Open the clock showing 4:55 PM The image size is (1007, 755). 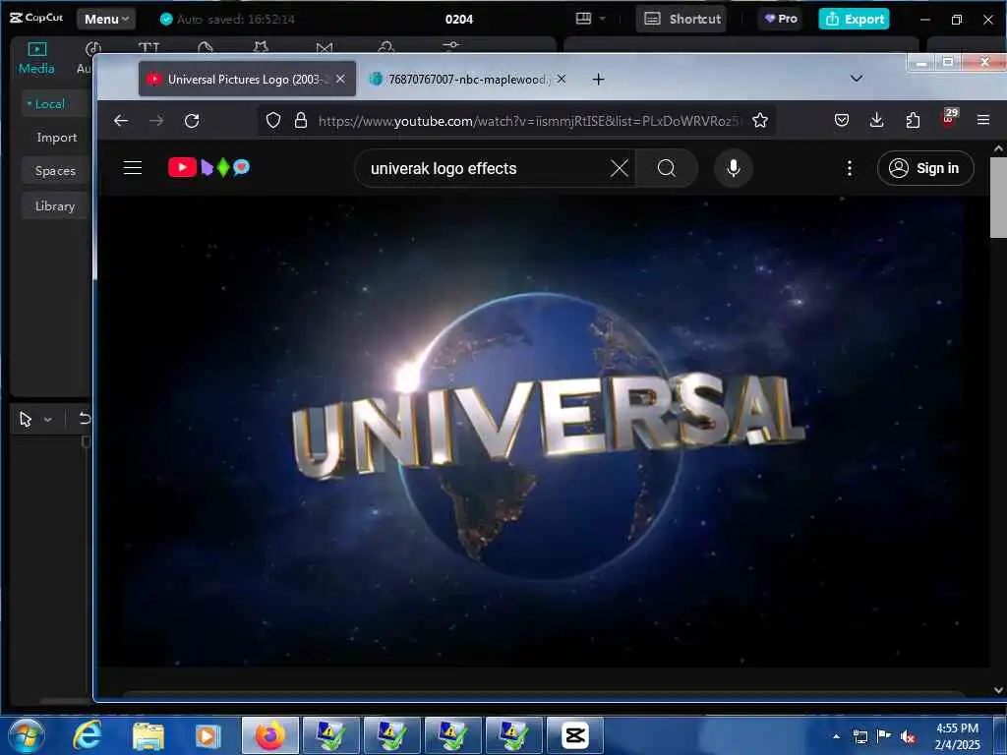957,736
